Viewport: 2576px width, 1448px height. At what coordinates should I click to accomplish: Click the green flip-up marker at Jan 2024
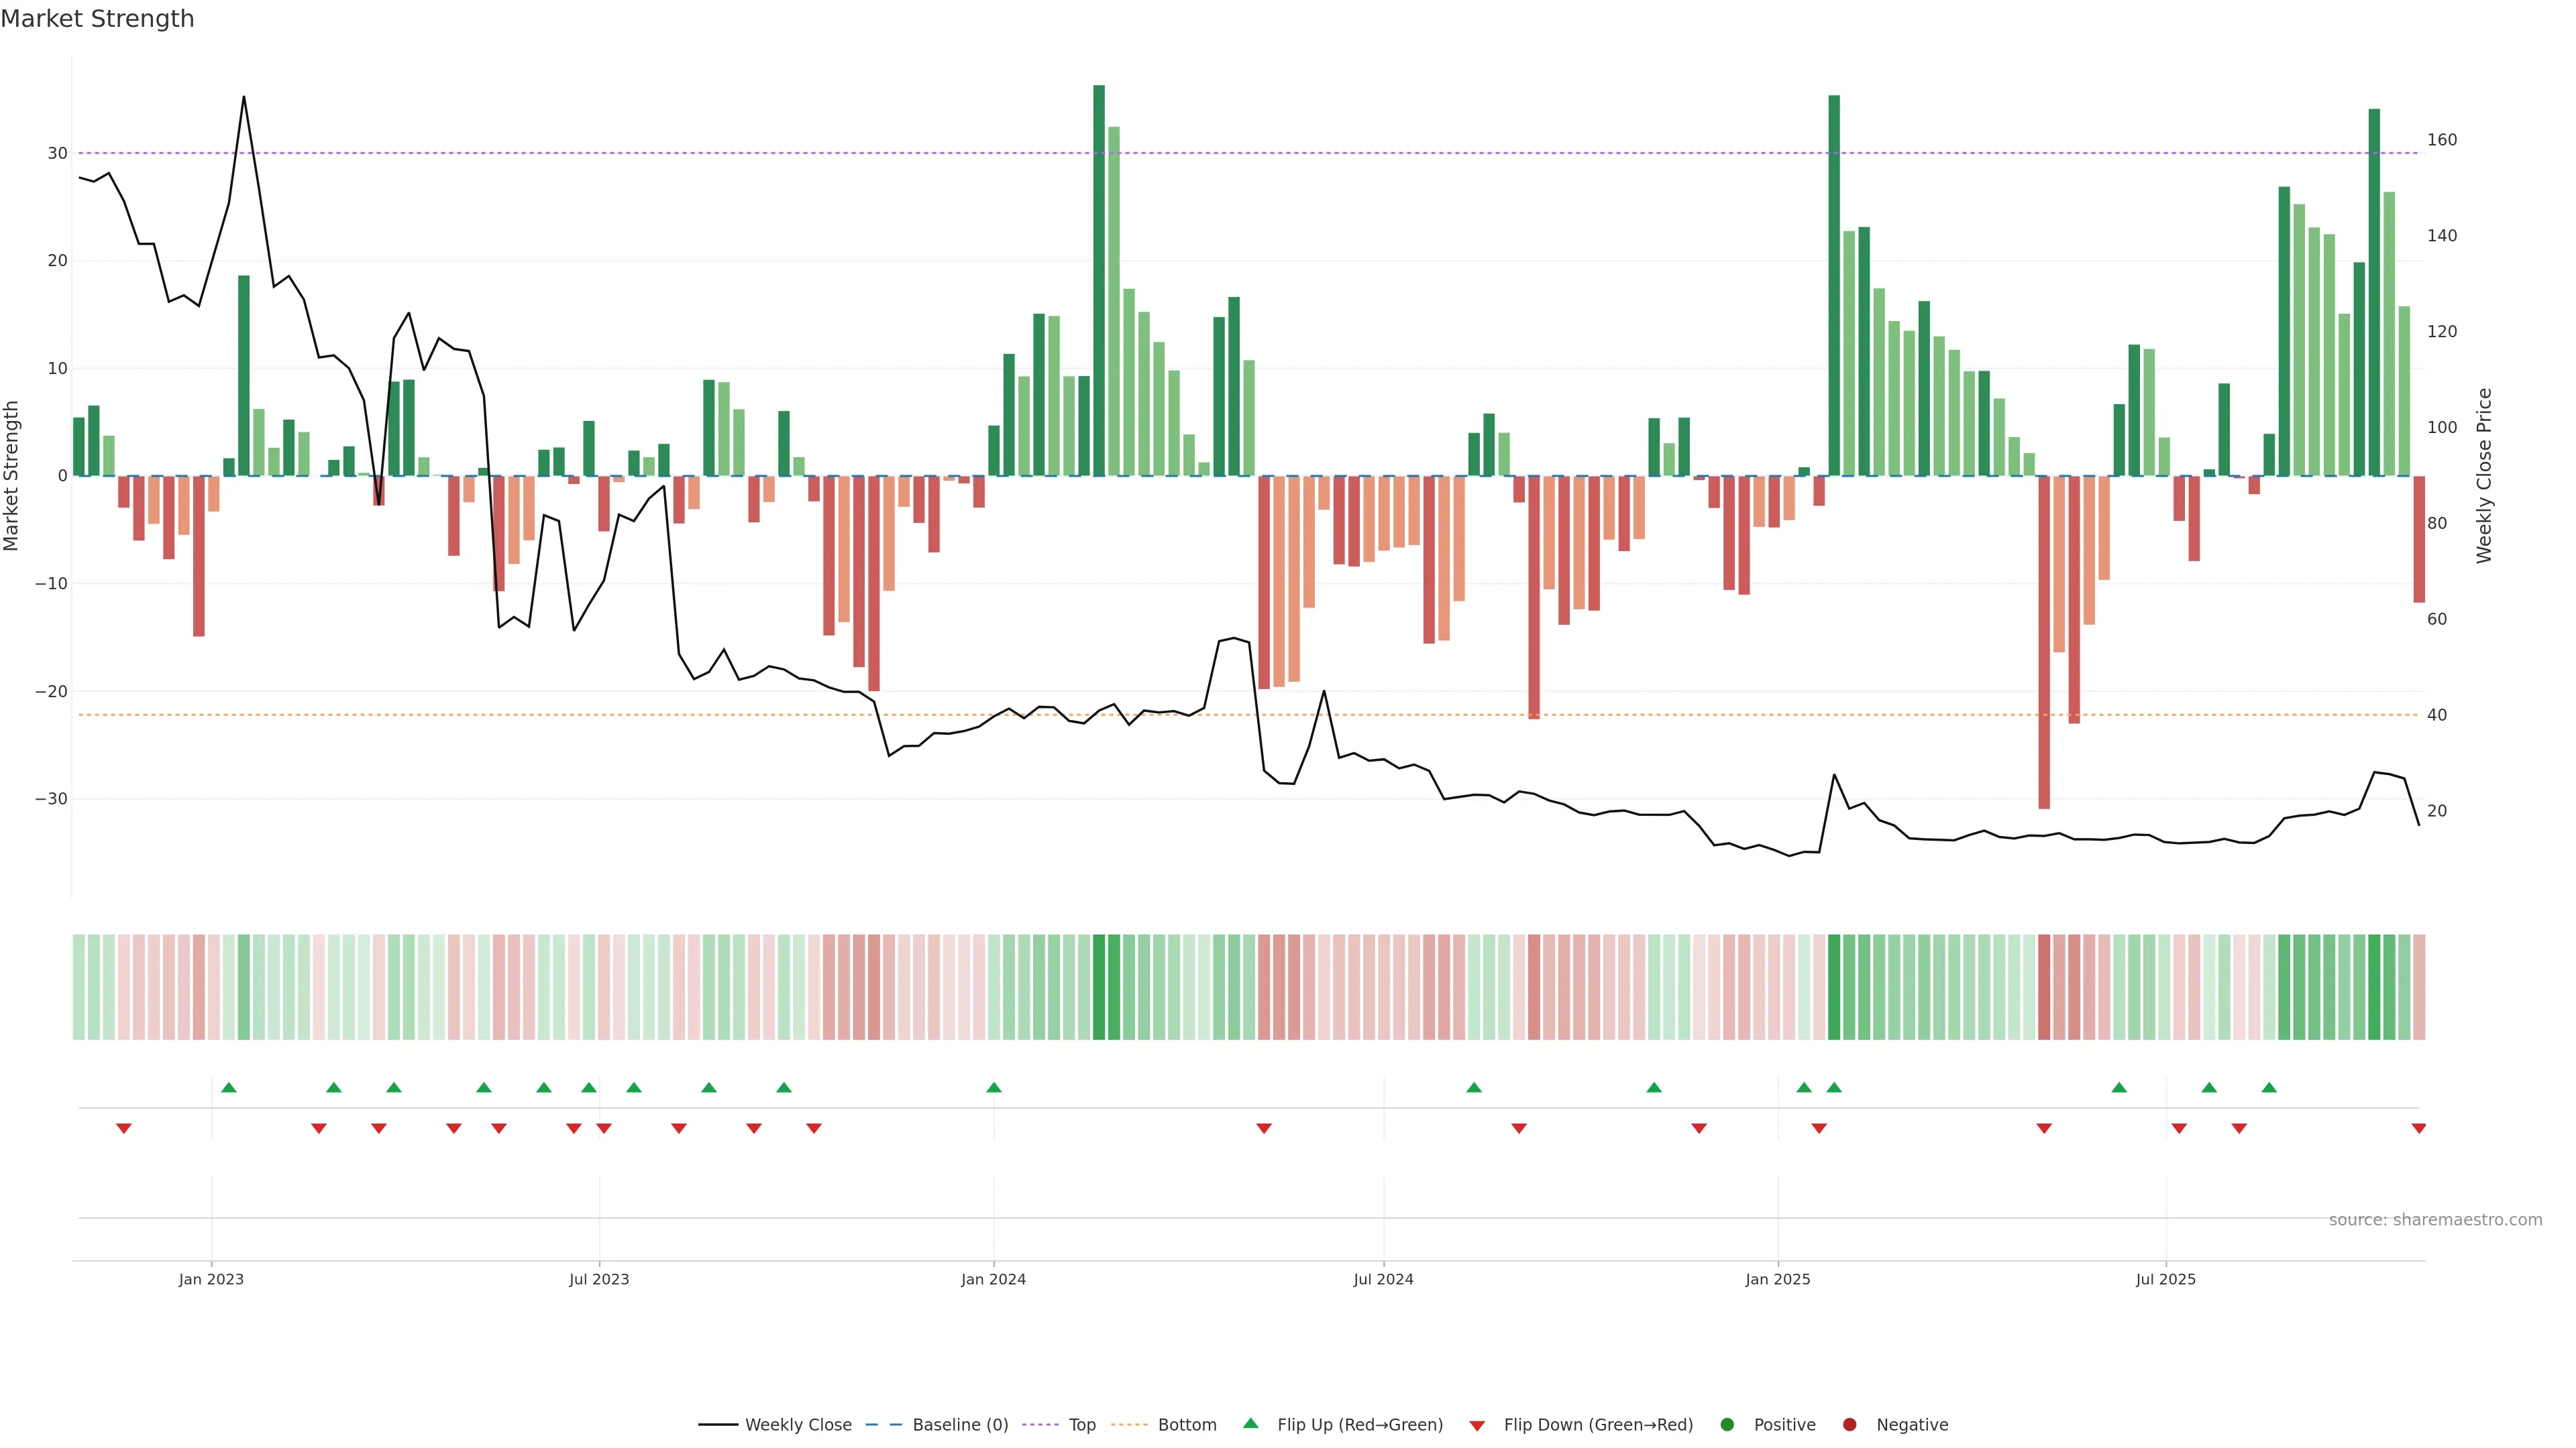(x=993, y=1087)
